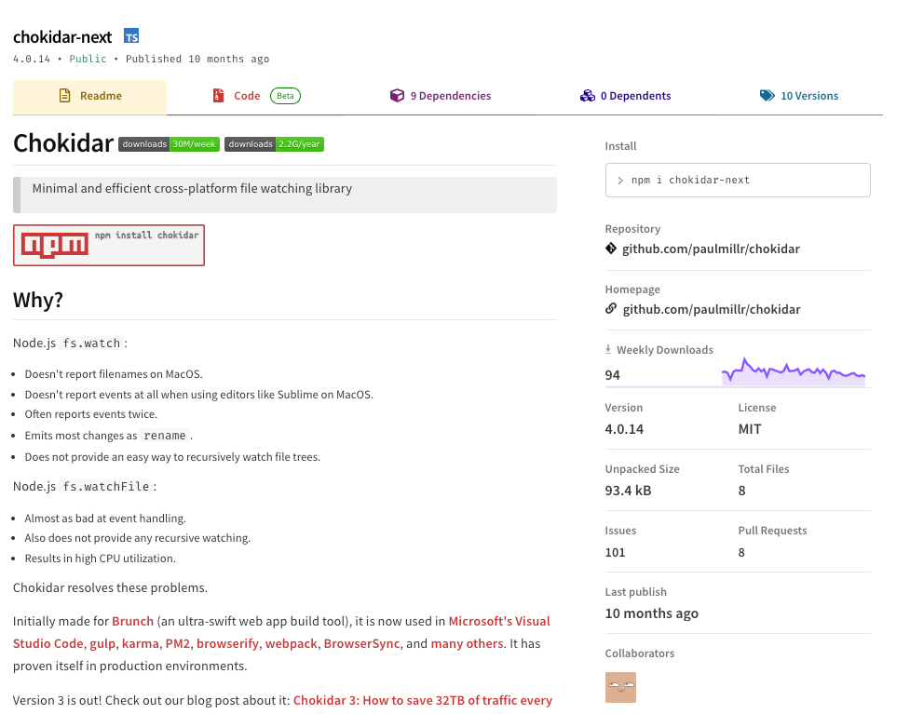Open the webpack link

point(292,643)
